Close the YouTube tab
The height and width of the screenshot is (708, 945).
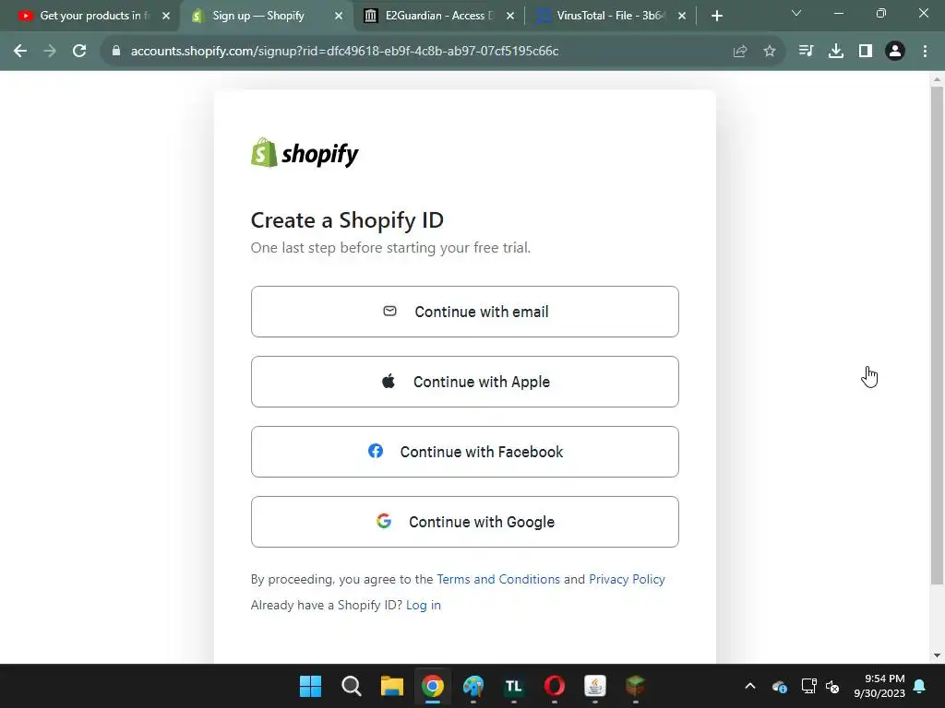[x=166, y=17]
